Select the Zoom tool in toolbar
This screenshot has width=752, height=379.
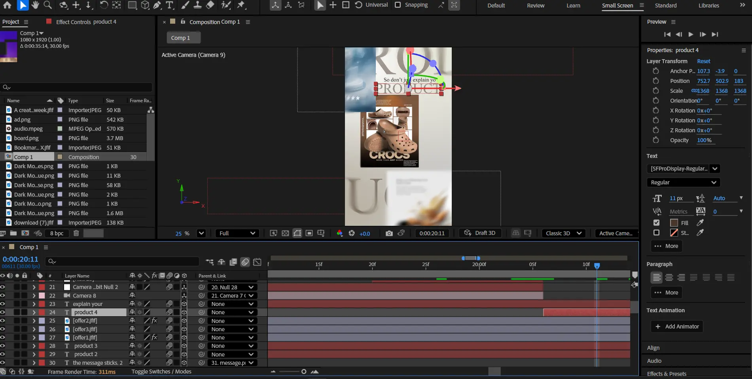tap(47, 5)
